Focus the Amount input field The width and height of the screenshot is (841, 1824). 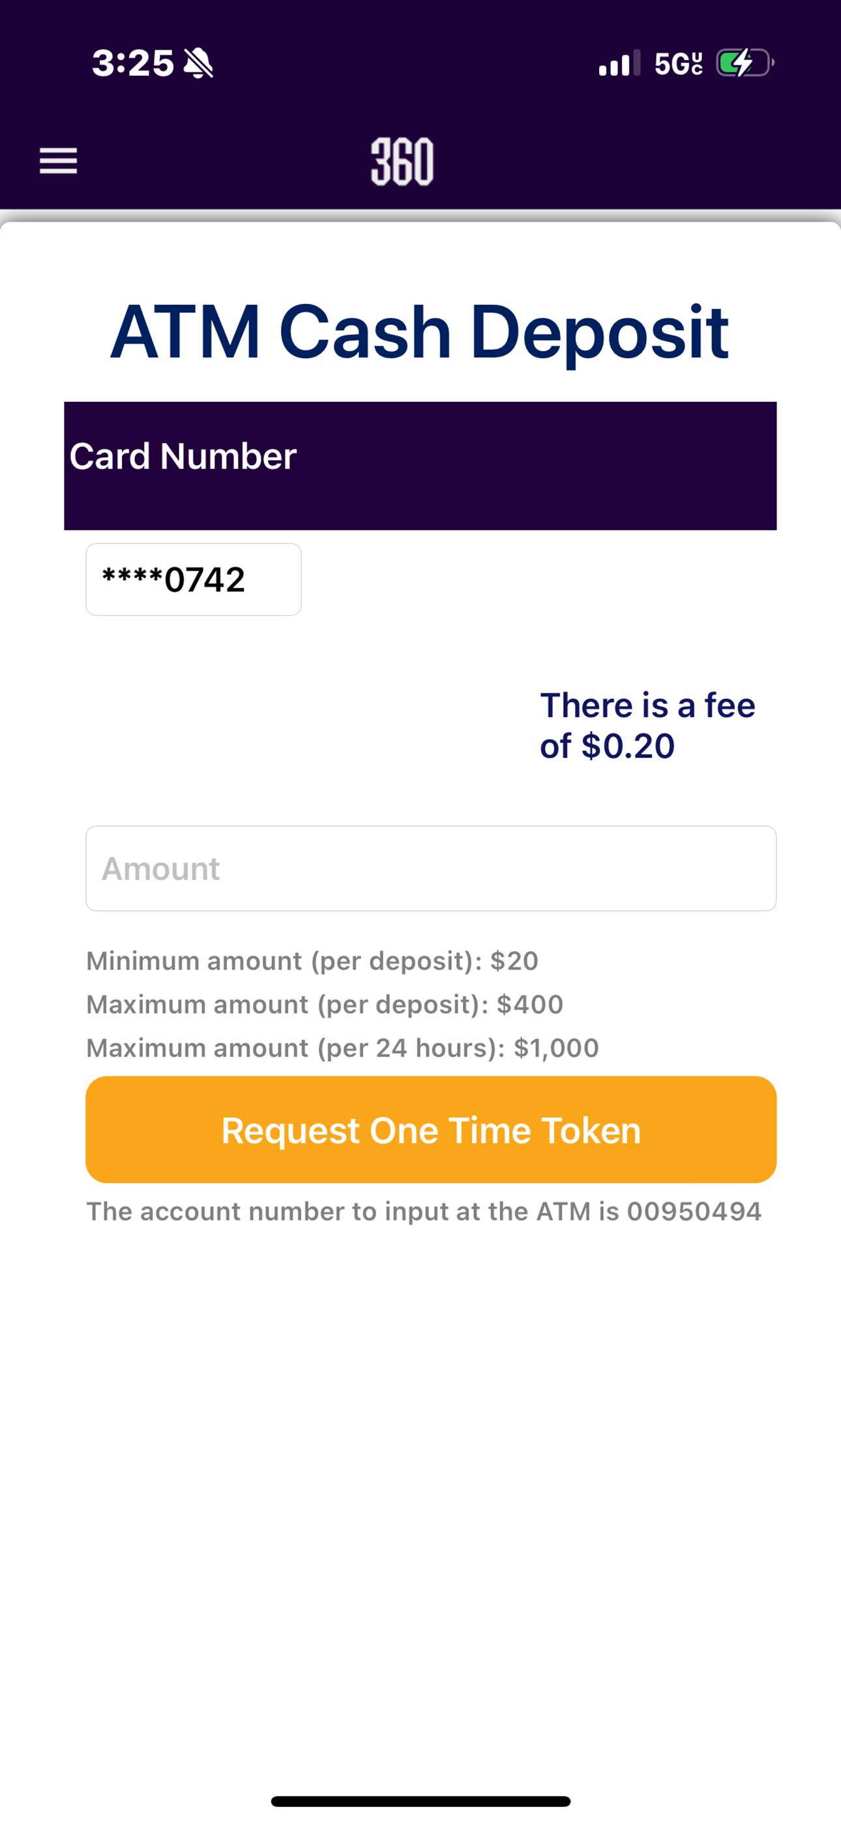point(431,868)
